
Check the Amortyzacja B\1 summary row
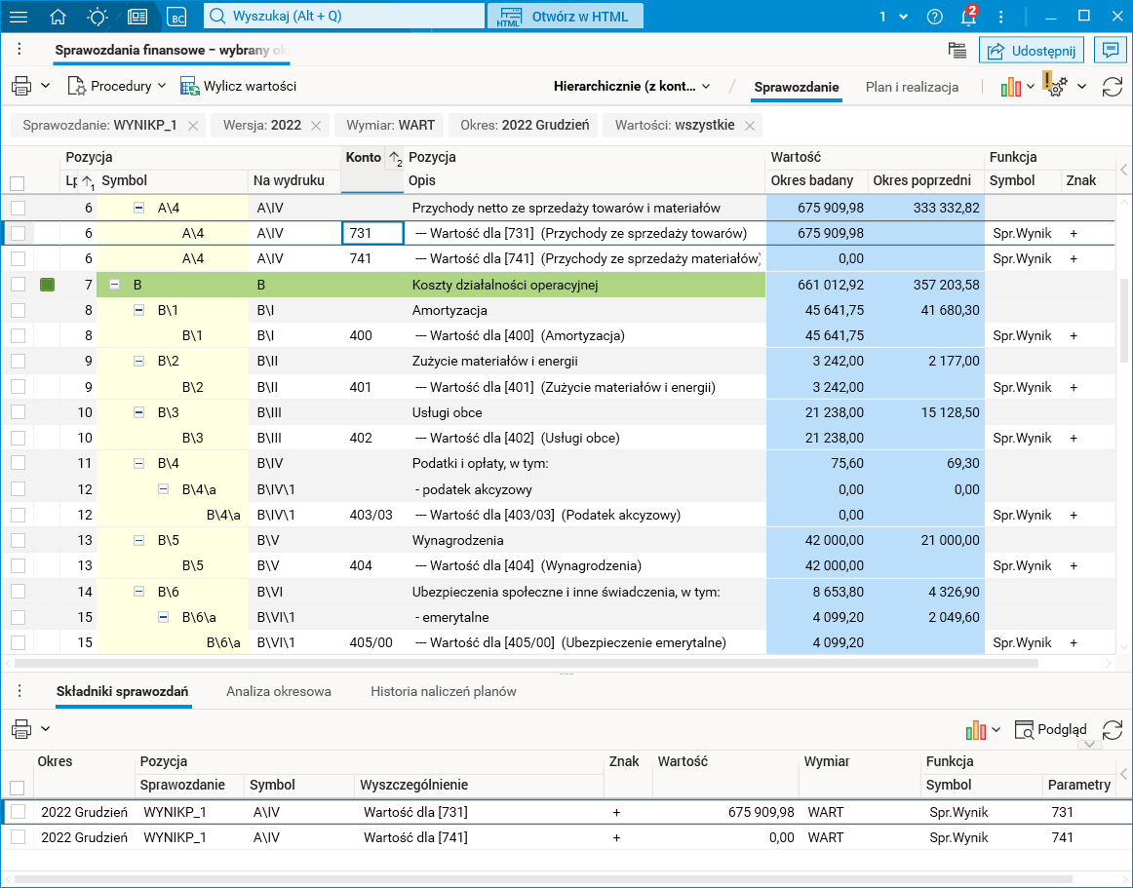click(x=19, y=311)
